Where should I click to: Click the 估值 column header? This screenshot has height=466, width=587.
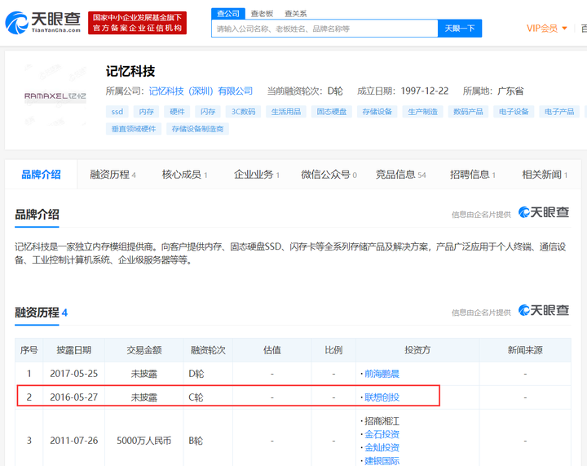point(272,350)
